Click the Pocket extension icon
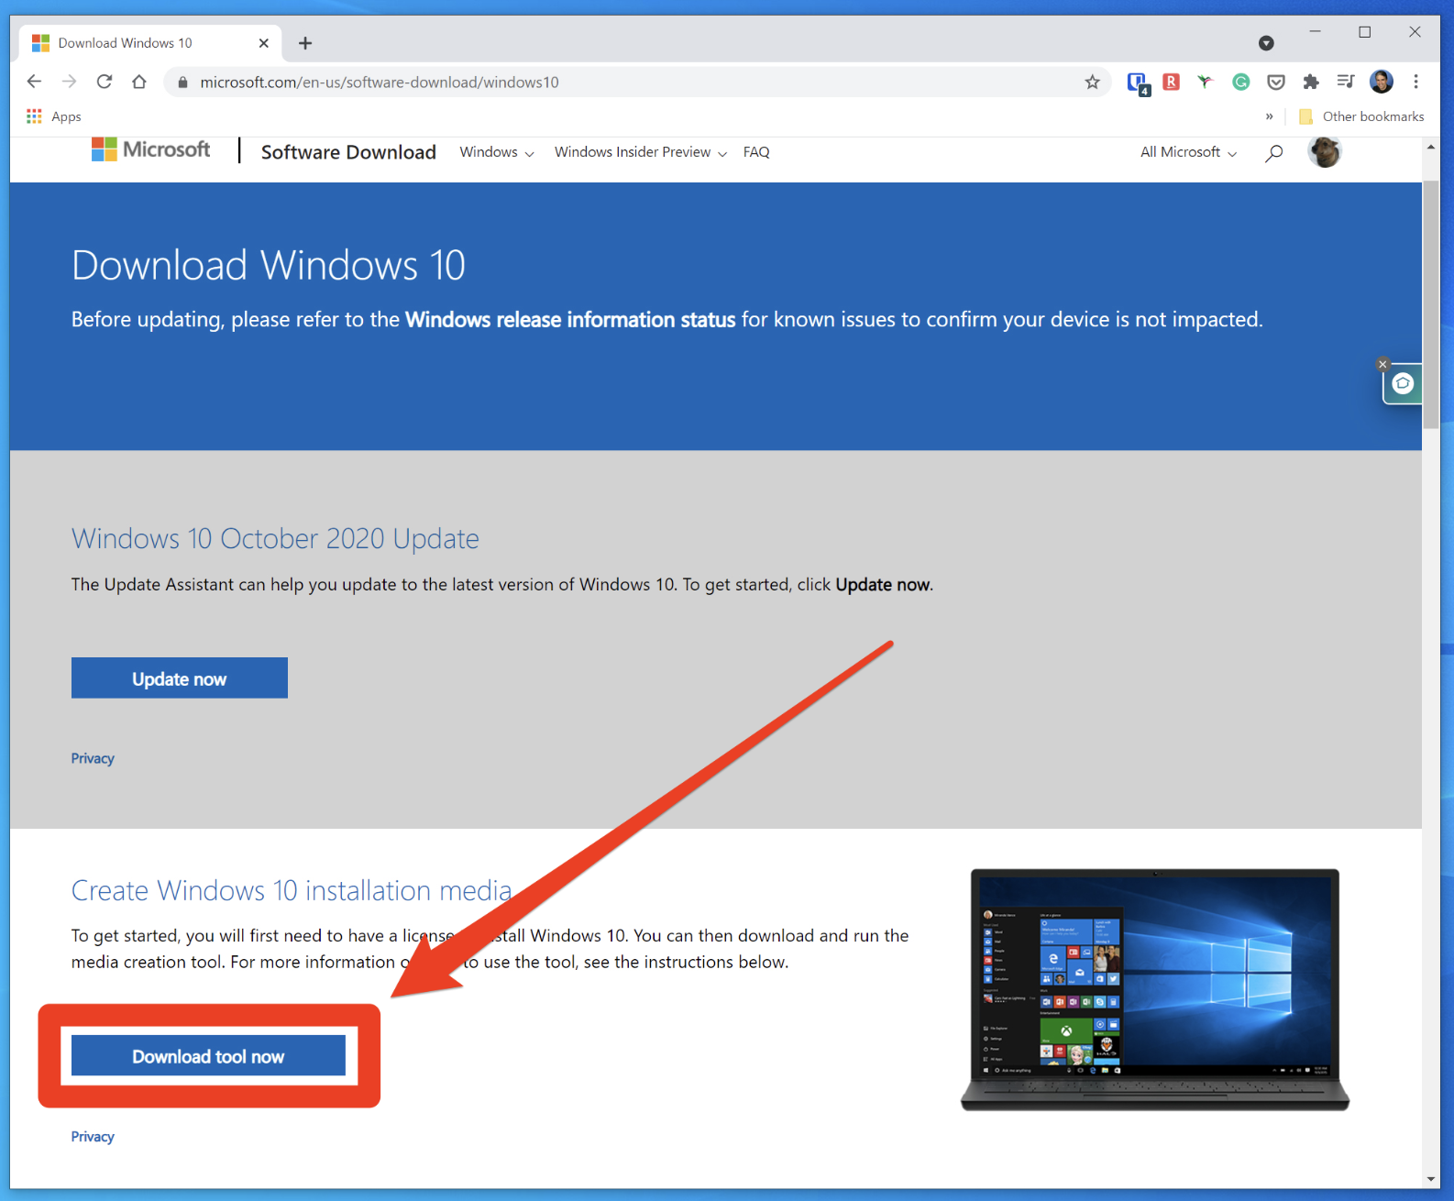This screenshot has height=1201, width=1454. pos(1275,83)
